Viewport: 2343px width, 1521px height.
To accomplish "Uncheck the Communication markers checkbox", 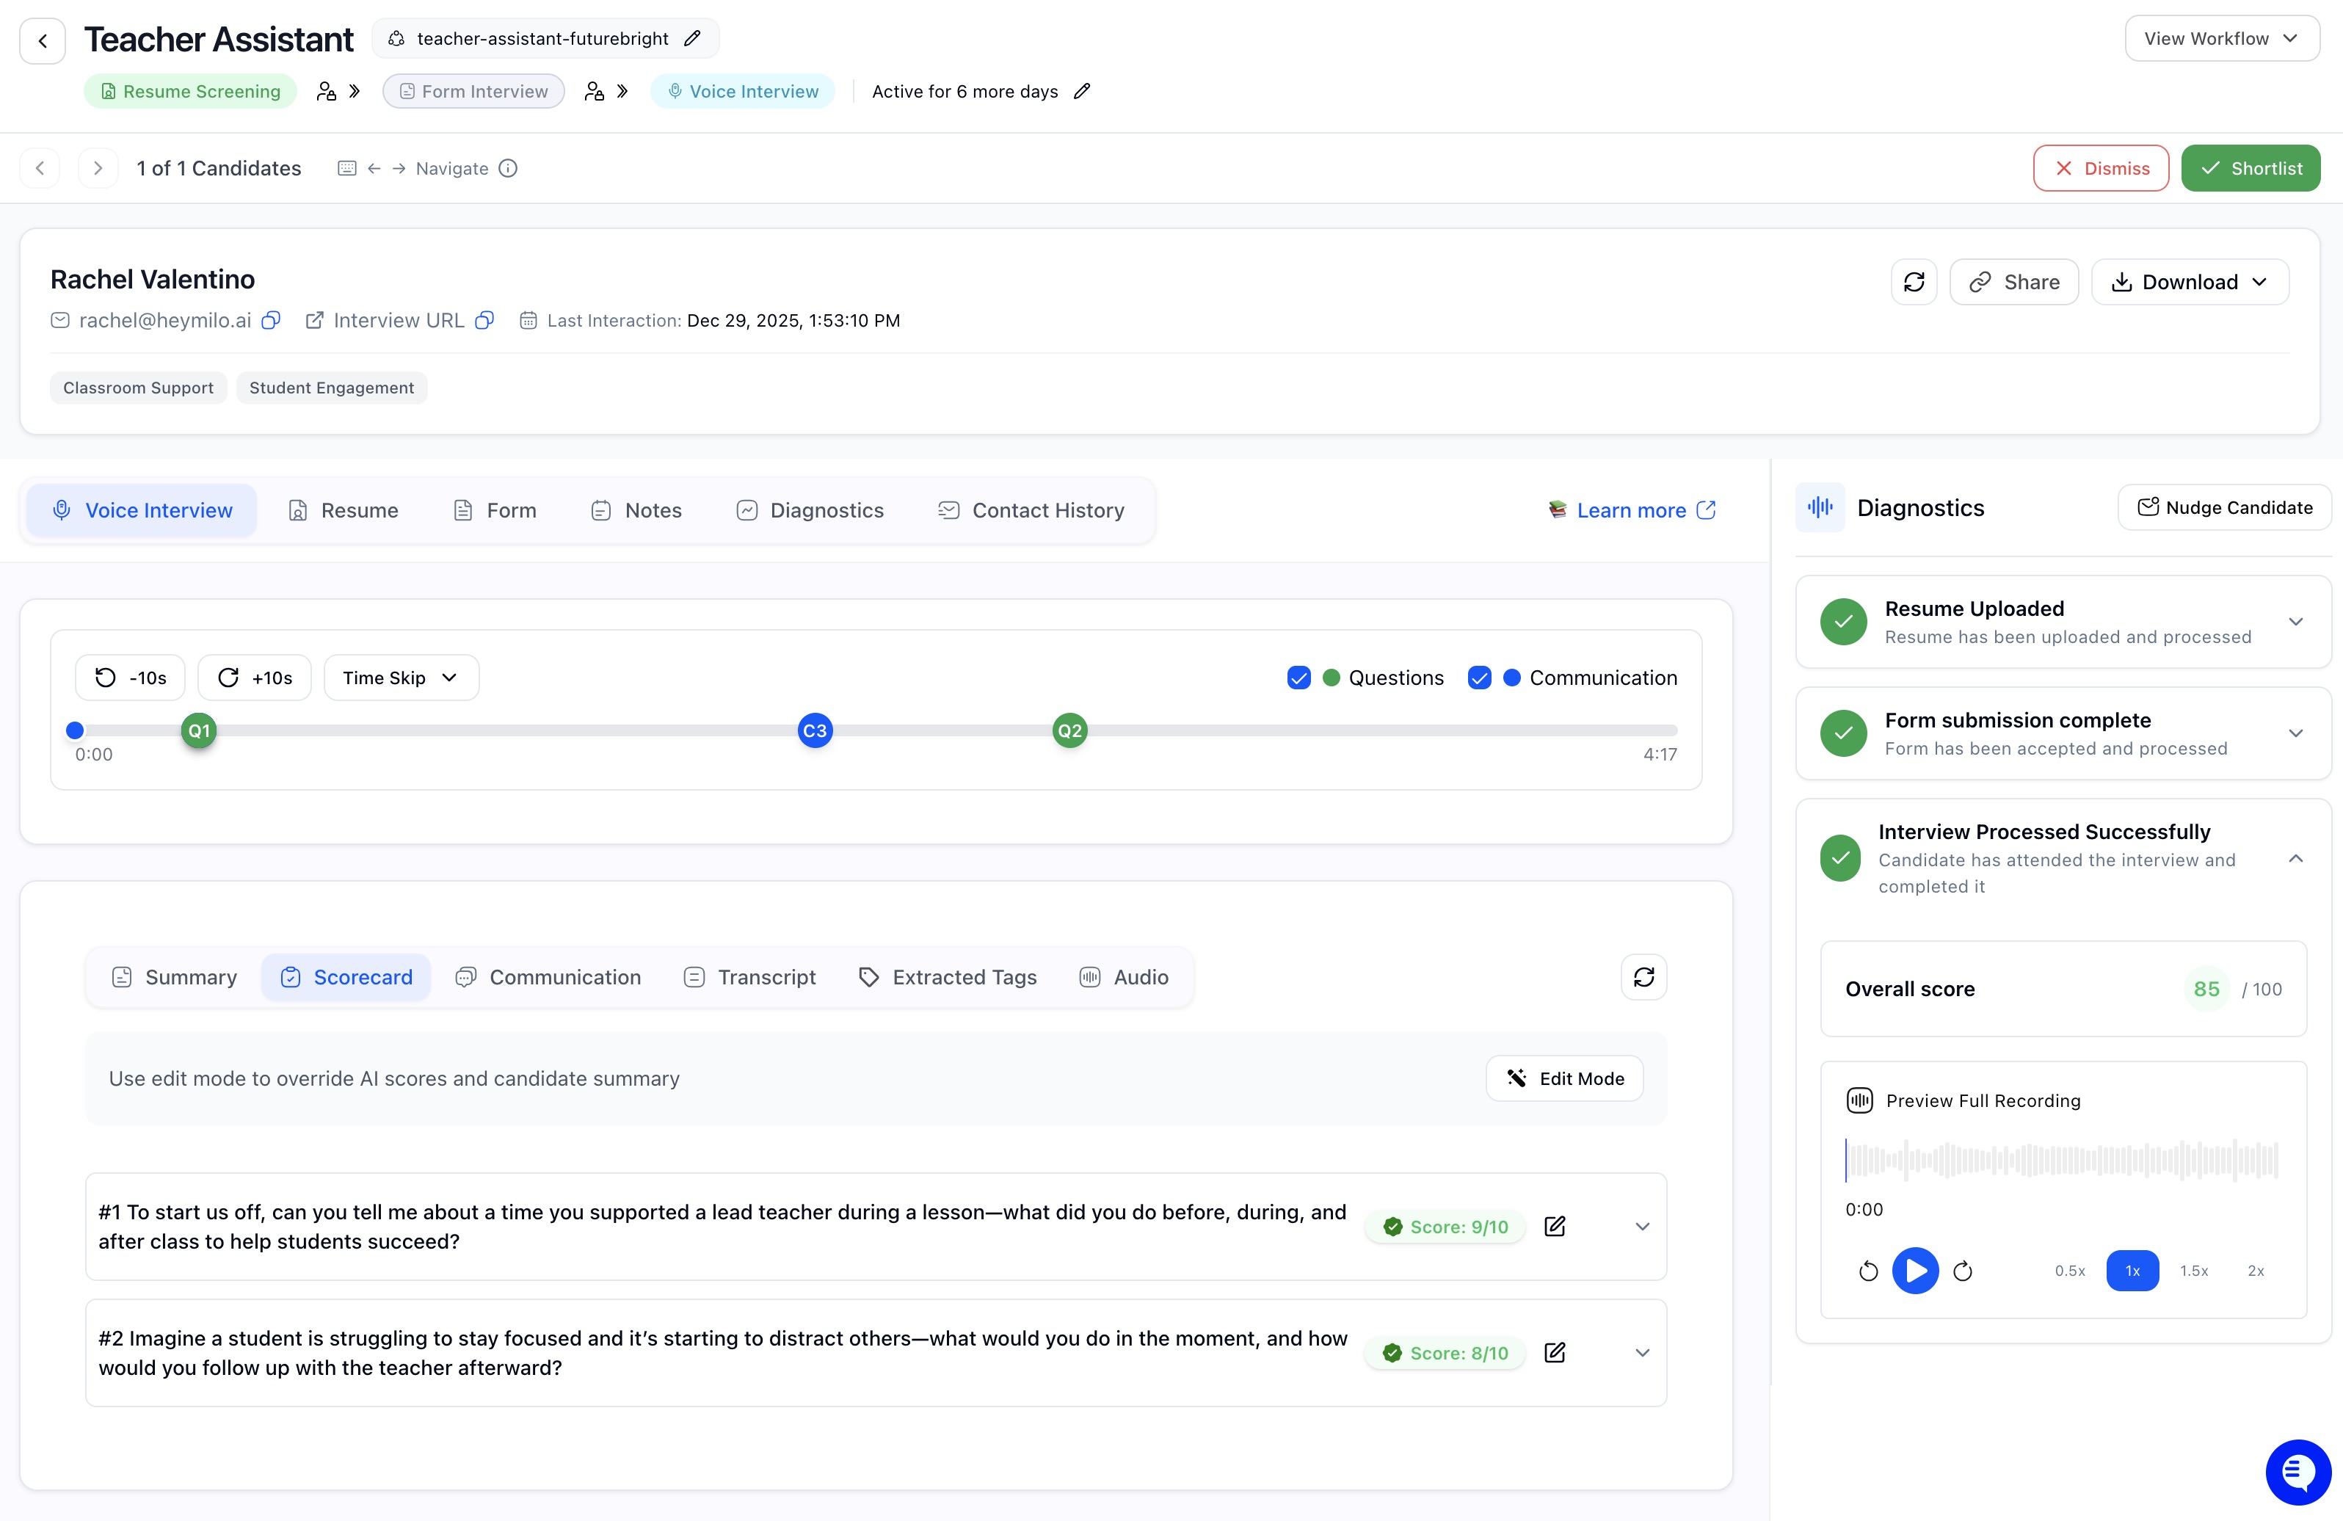I will [x=1478, y=678].
